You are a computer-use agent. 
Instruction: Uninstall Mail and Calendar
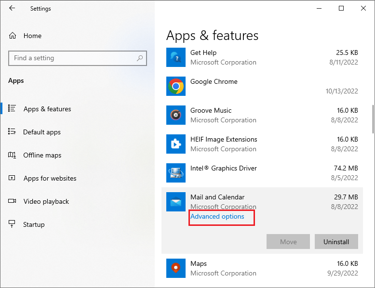[x=336, y=242]
